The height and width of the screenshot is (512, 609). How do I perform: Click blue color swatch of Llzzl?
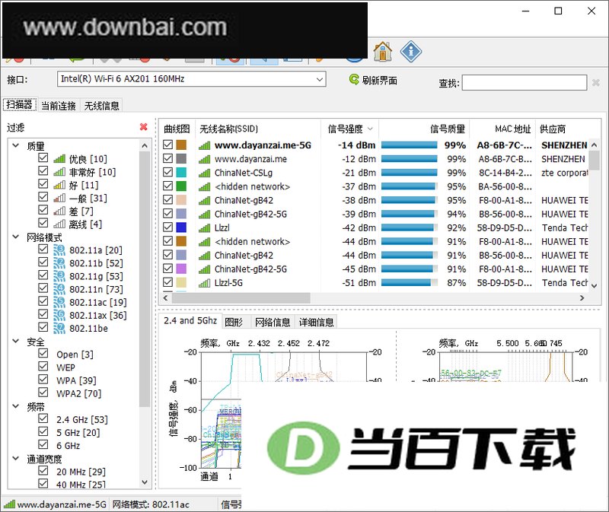[181, 227]
